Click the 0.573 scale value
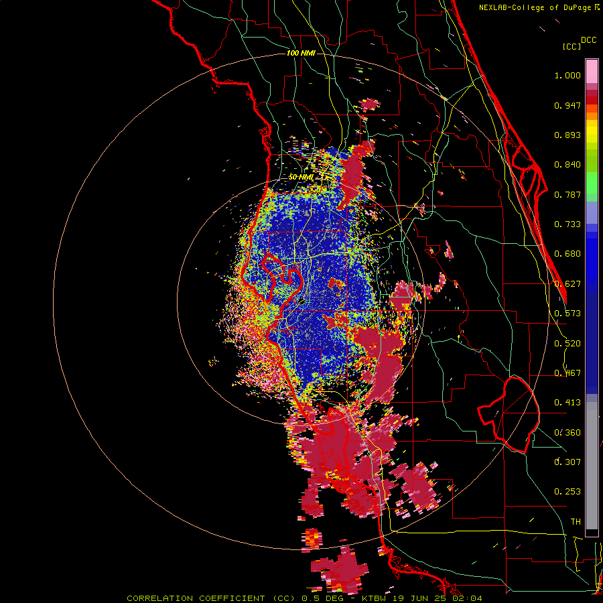603x603 pixels. (567, 314)
